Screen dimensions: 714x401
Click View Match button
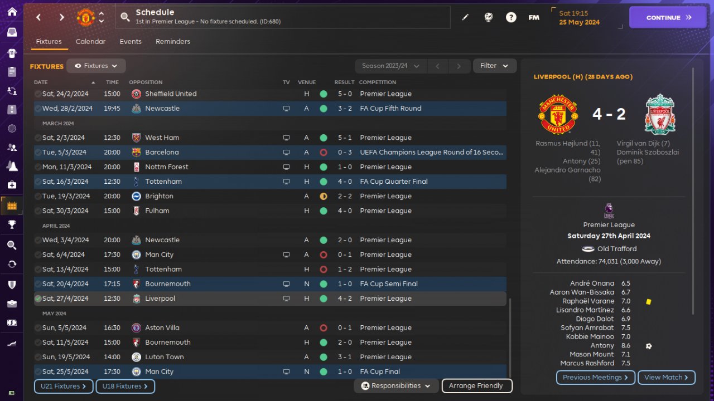click(667, 377)
